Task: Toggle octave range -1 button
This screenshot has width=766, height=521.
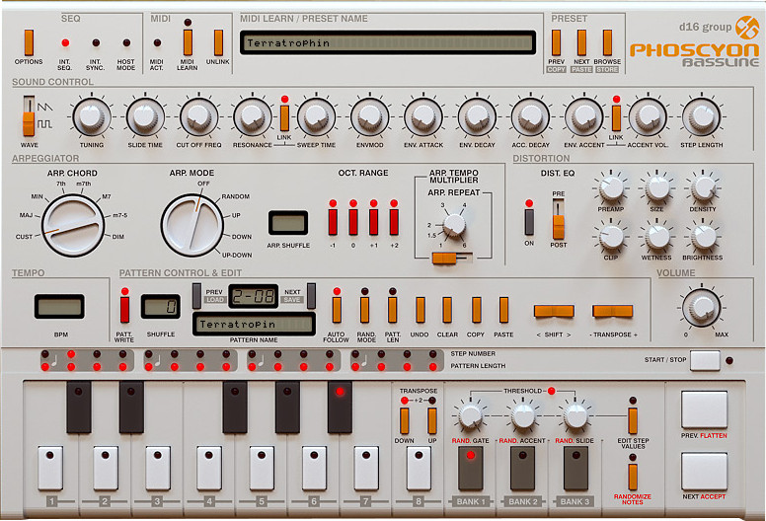Action: (333, 222)
